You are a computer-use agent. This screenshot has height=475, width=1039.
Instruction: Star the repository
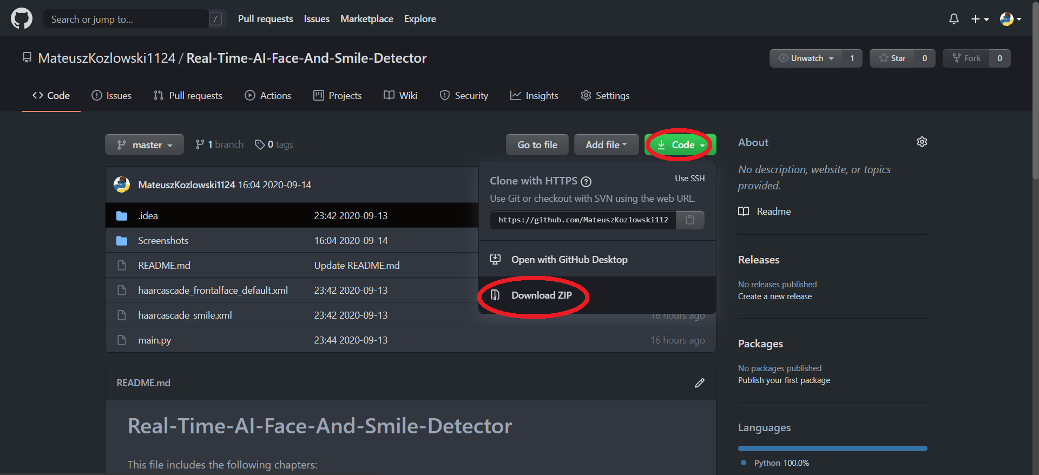[x=892, y=58]
